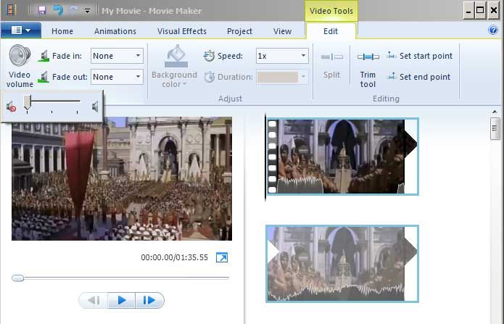This screenshot has width=504, height=324.
Task: Click the Fade in speaker icon
Action: click(x=44, y=56)
